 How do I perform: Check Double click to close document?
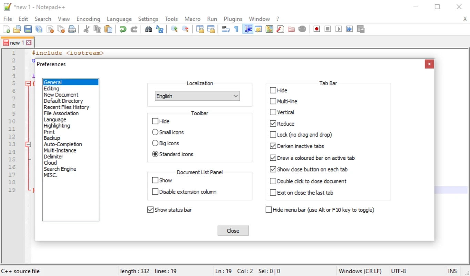pos(273,181)
